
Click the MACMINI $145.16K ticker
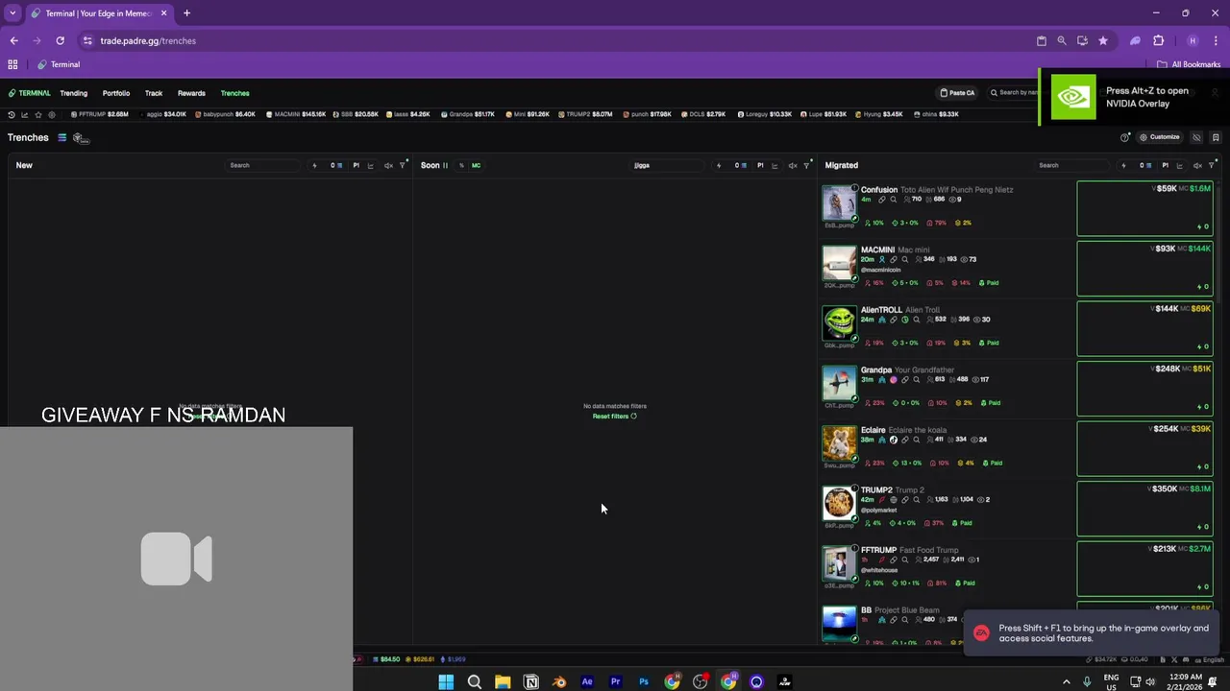(296, 114)
